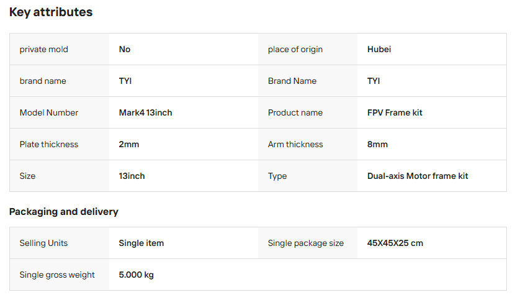Click the "5.000 kg" gross weight value
Screen dimensions: 515x305
click(137, 275)
